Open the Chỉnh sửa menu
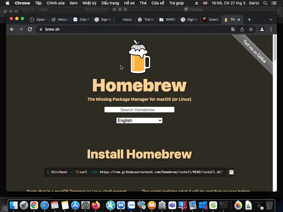The image size is (283, 212). tap(55, 3)
